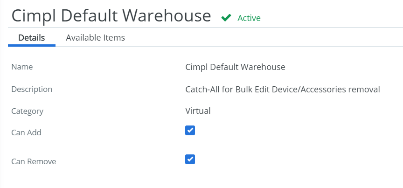The width and height of the screenshot is (403, 188).
Task: Uncheck the Can Remove checkbox
Action: [x=190, y=159]
